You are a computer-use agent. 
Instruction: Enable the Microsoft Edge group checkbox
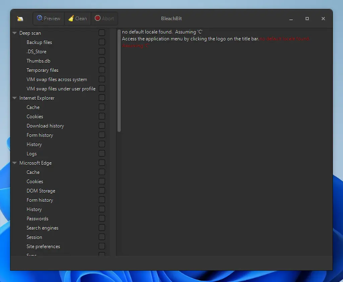[x=102, y=163]
